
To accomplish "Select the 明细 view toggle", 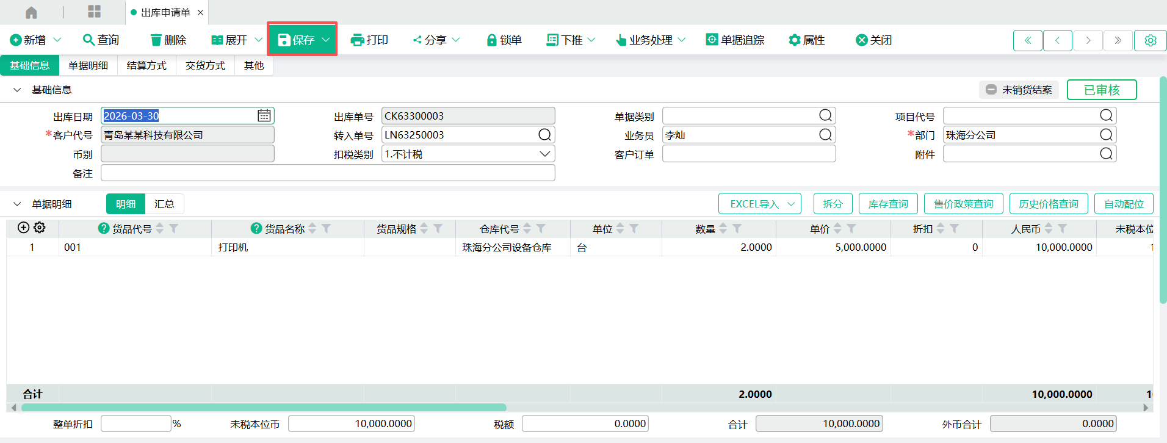I will (126, 204).
